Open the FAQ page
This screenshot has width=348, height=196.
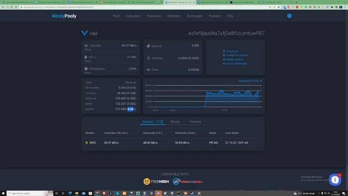(230, 16)
